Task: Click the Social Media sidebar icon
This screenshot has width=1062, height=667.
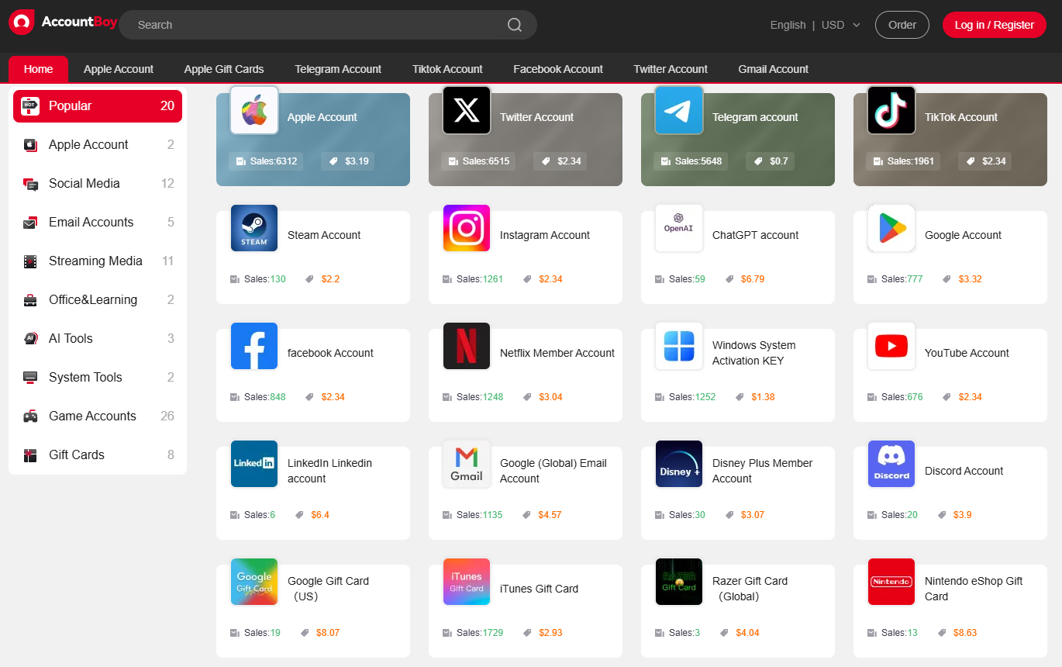Action: tap(30, 184)
